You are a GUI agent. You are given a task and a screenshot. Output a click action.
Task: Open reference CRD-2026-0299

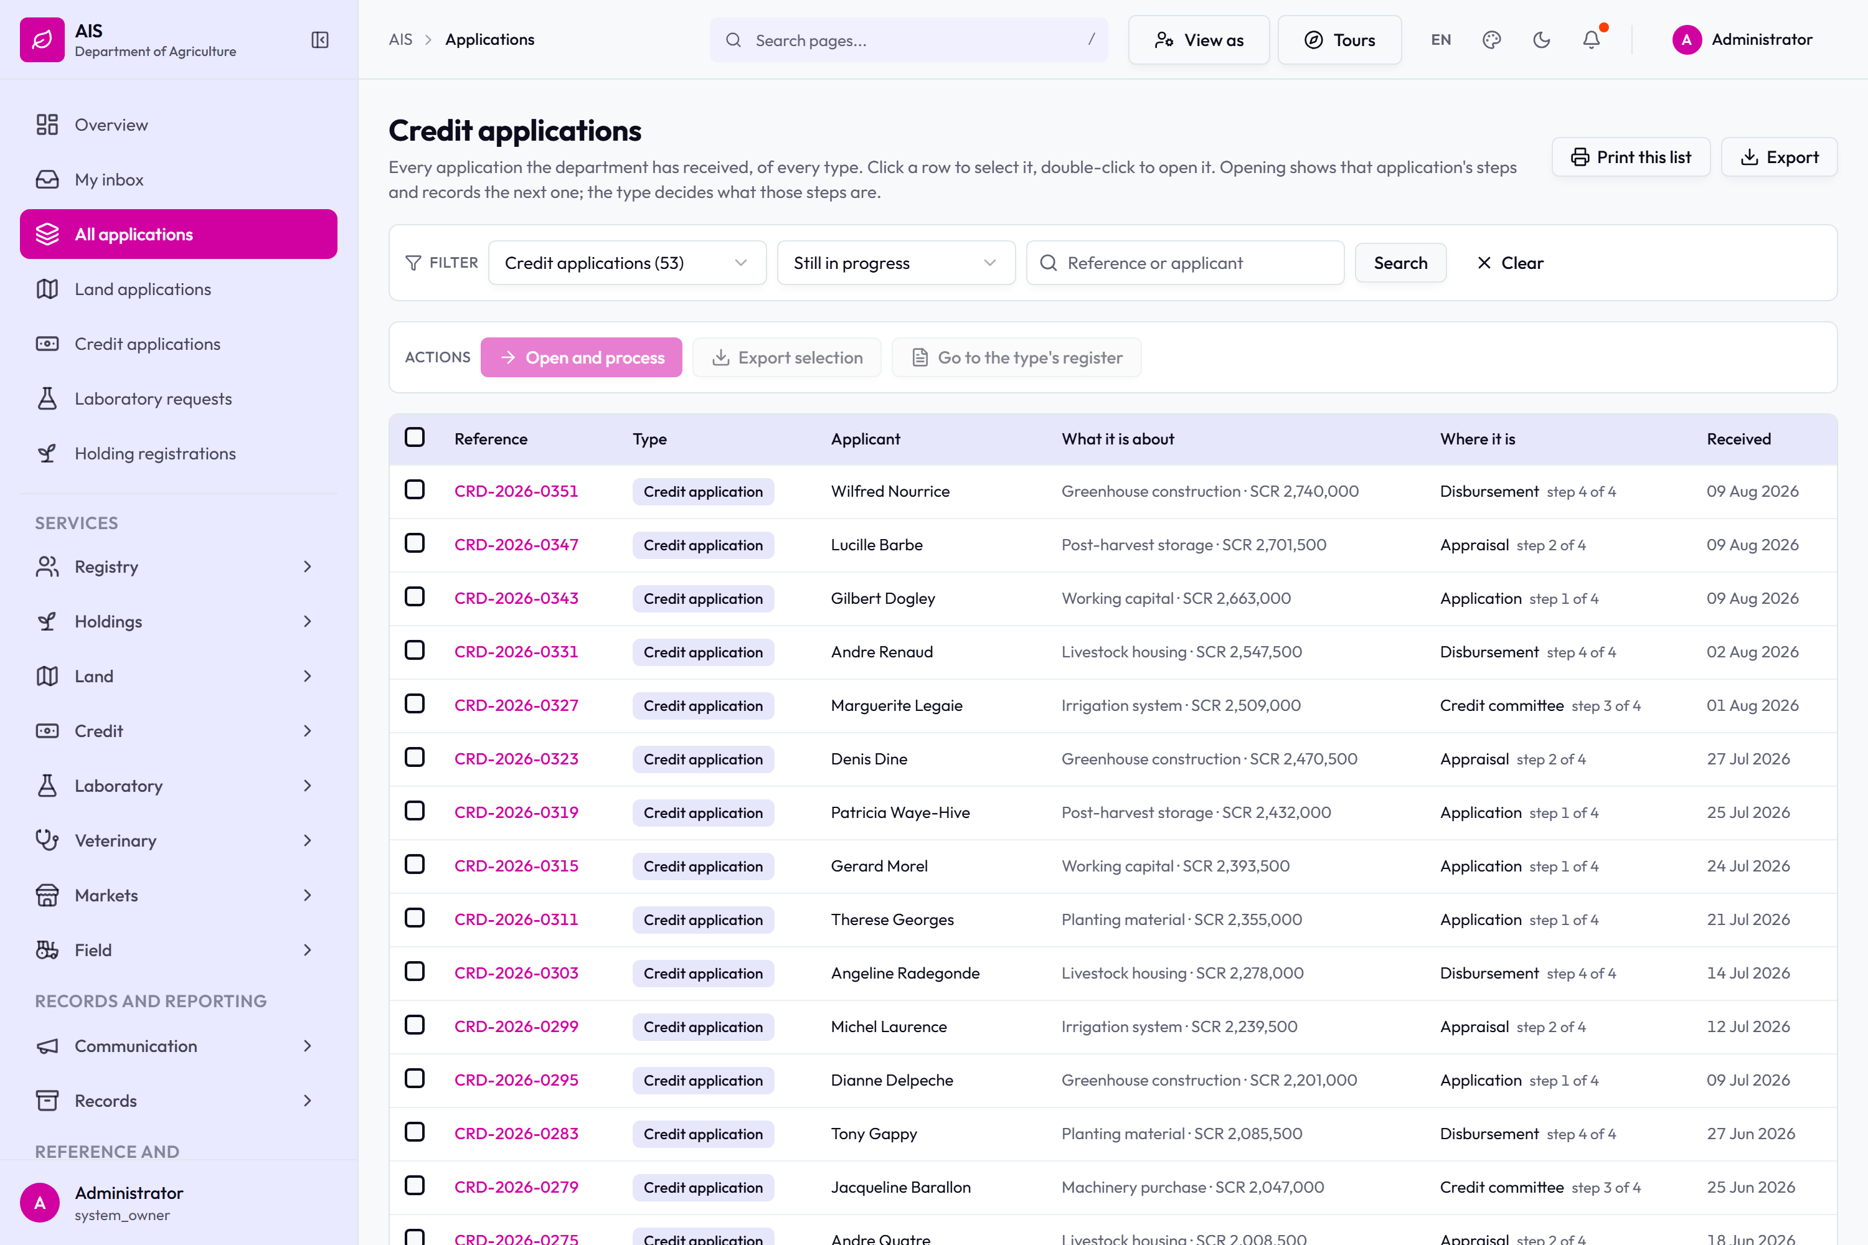(x=516, y=1027)
